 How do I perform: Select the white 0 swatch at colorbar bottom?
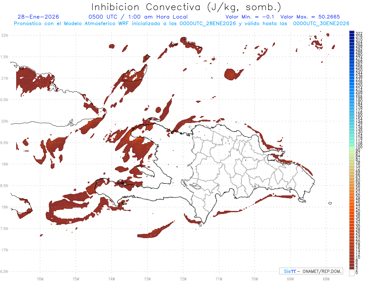tap(352, 272)
